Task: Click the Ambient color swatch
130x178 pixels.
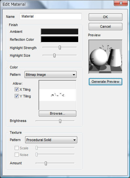Action: [59, 32]
